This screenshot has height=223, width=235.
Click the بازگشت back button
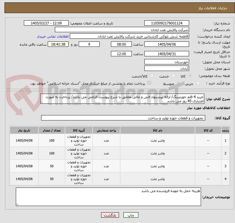(x=110, y=215)
